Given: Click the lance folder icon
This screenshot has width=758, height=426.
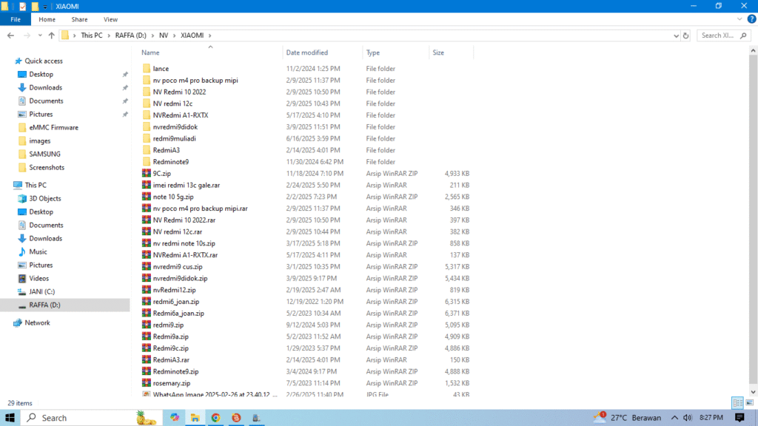Looking at the screenshot, I should [x=147, y=69].
